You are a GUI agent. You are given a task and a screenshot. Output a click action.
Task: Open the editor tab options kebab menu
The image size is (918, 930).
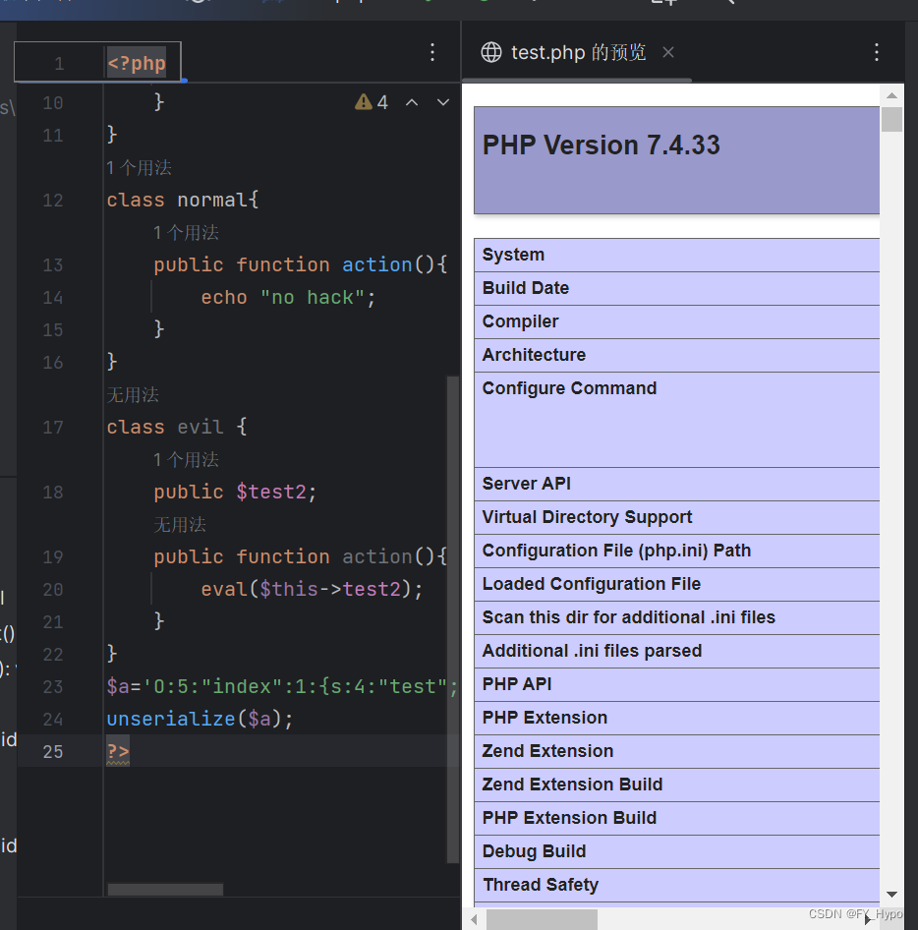(432, 52)
